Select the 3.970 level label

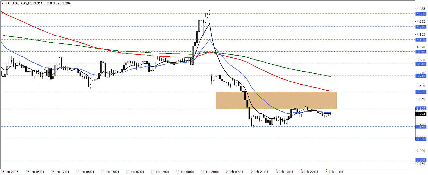click(x=420, y=52)
